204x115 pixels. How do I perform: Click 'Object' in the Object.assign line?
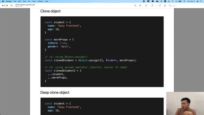pyautogui.click(x=83, y=60)
